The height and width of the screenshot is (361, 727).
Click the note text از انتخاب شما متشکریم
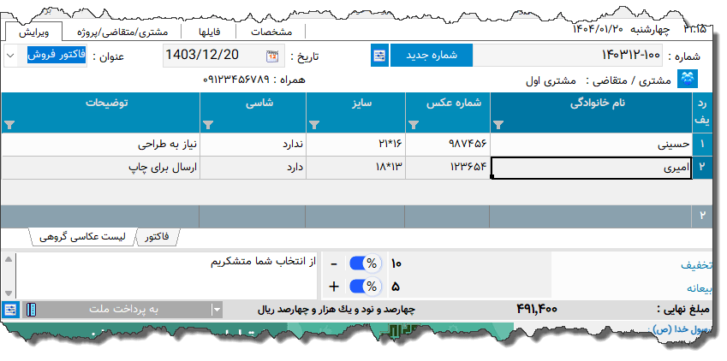point(262,262)
